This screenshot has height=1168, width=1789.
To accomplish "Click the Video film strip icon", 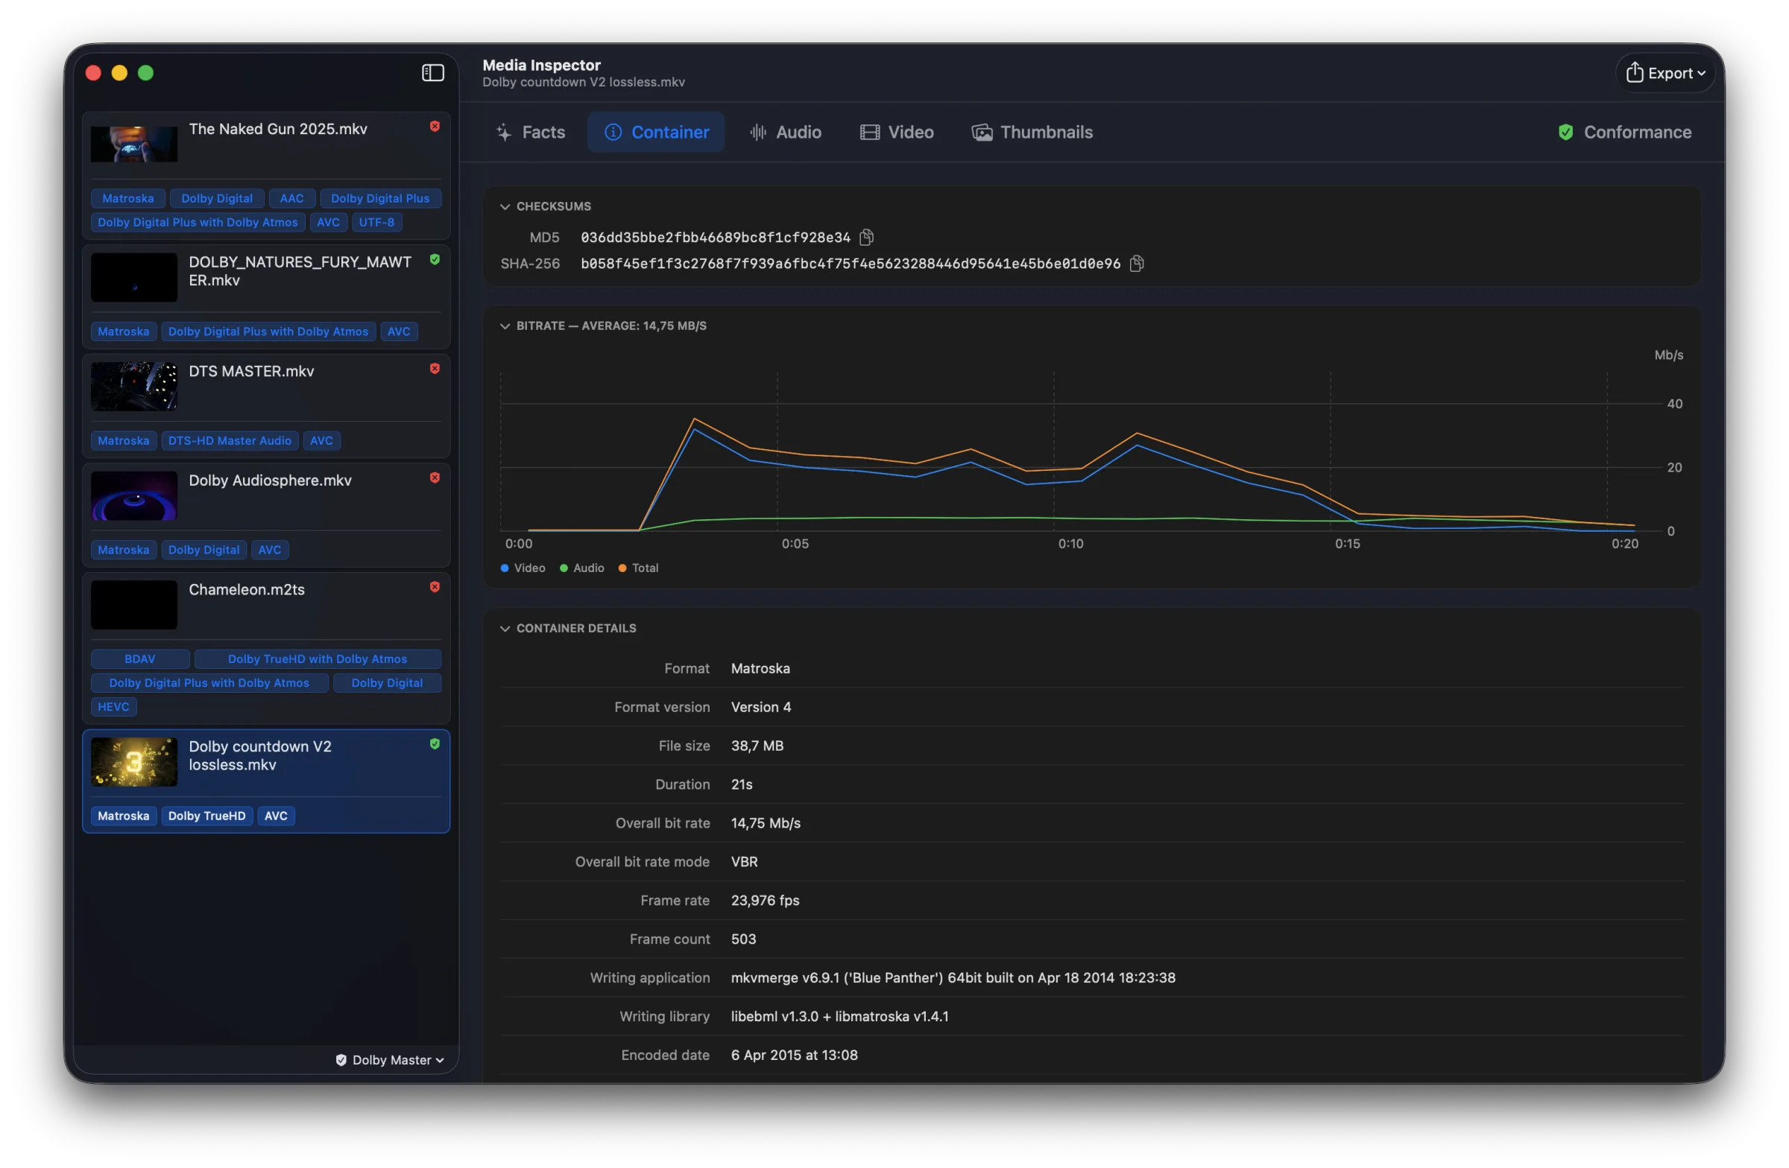I will (x=870, y=133).
